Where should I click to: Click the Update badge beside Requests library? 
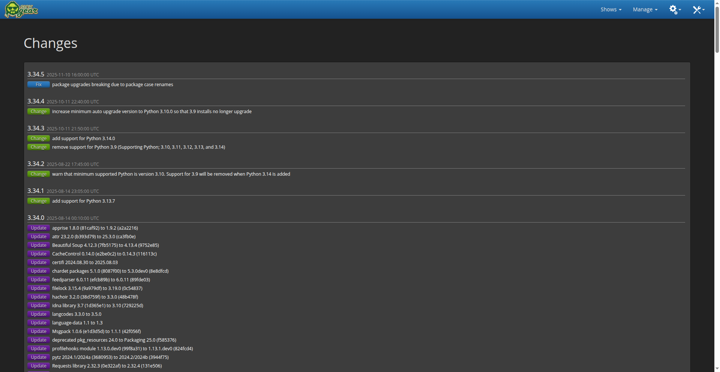click(x=39, y=366)
